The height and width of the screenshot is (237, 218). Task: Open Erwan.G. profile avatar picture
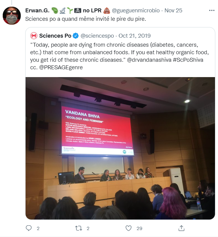12,16
